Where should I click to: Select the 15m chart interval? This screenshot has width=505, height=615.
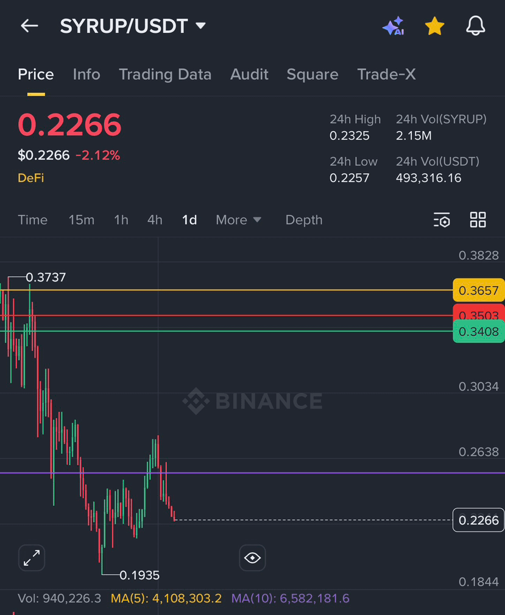click(x=82, y=220)
